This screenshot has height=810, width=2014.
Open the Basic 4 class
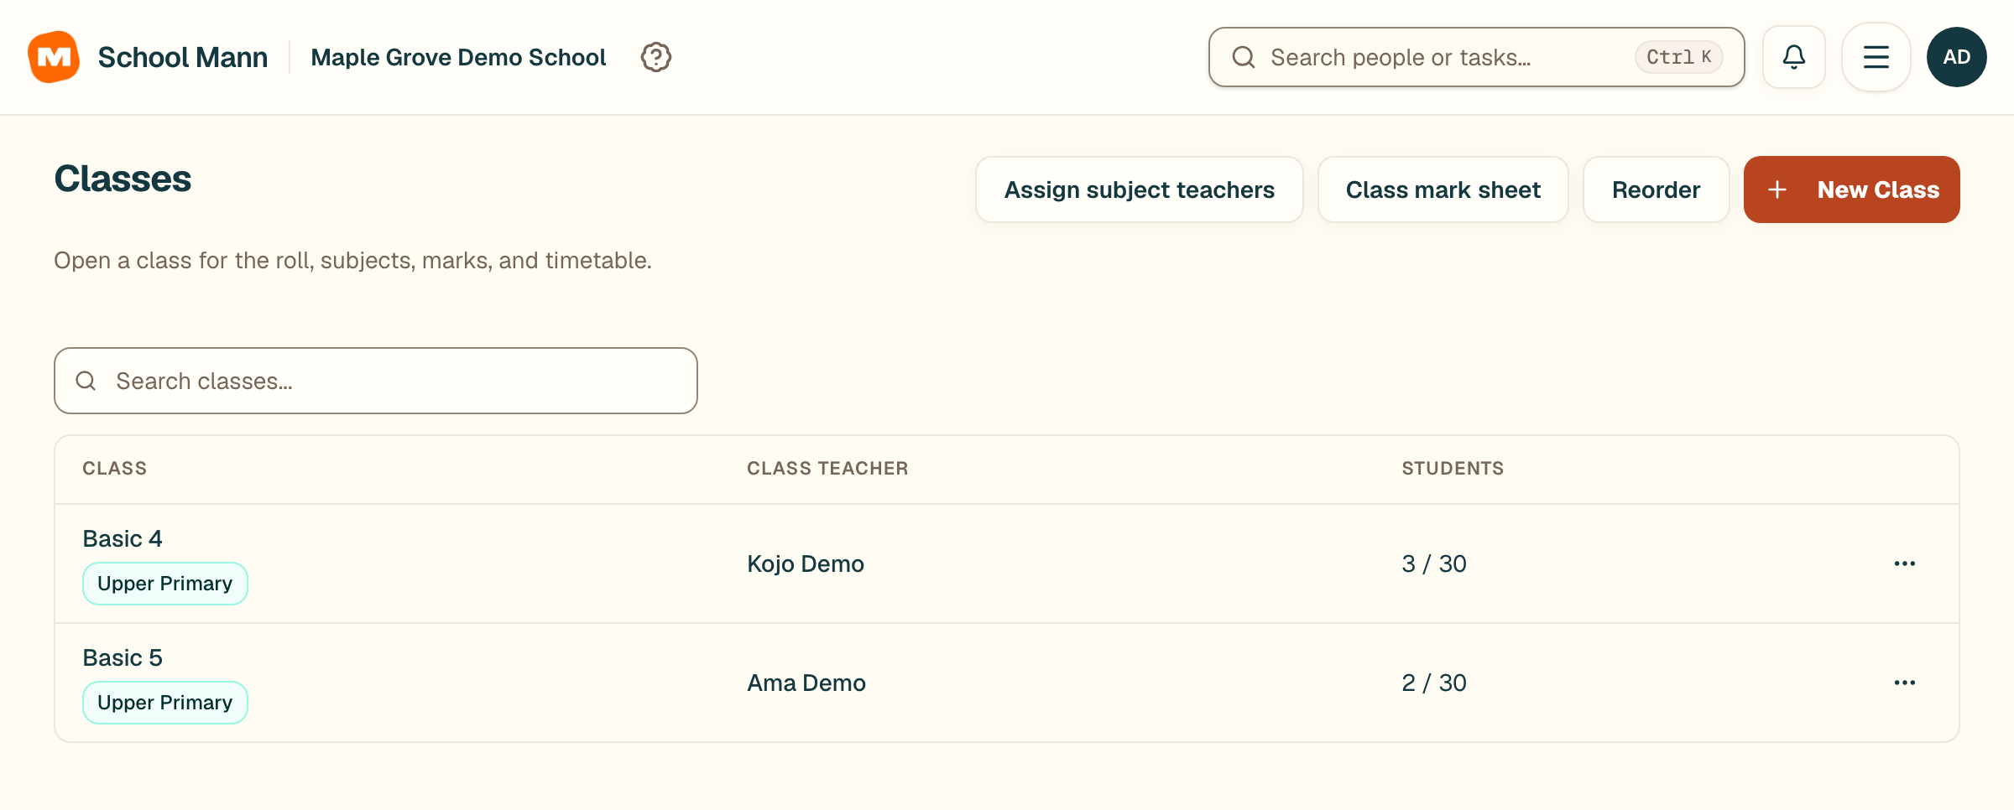pyautogui.click(x=123, y=538)
